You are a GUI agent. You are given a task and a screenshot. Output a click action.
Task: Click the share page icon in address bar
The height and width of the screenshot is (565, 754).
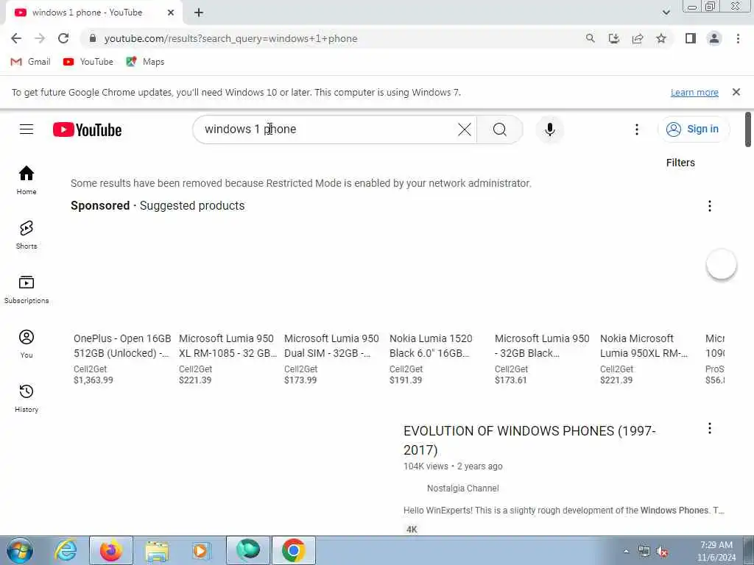[x=638, y=38]
